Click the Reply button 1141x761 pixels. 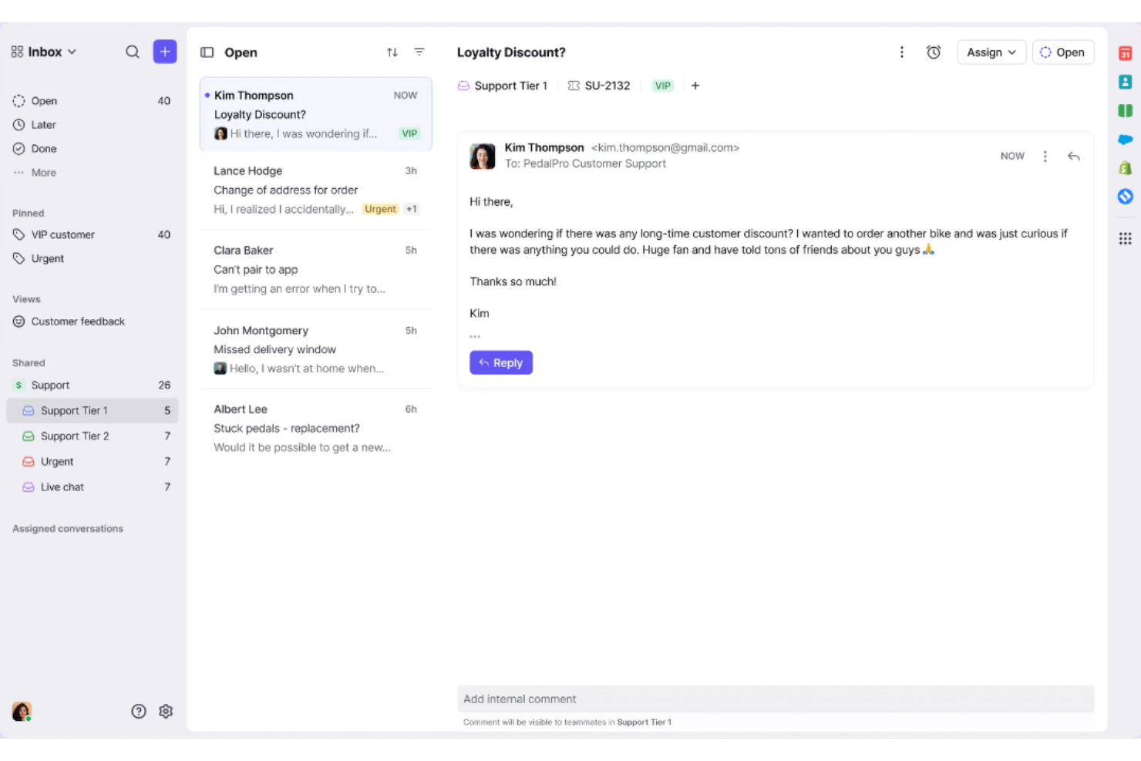[501, 362]
